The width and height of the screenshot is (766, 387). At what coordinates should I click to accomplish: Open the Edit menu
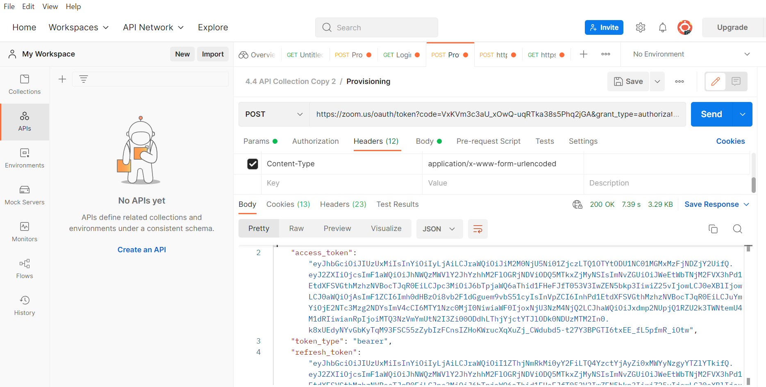[x=28, y=7]
